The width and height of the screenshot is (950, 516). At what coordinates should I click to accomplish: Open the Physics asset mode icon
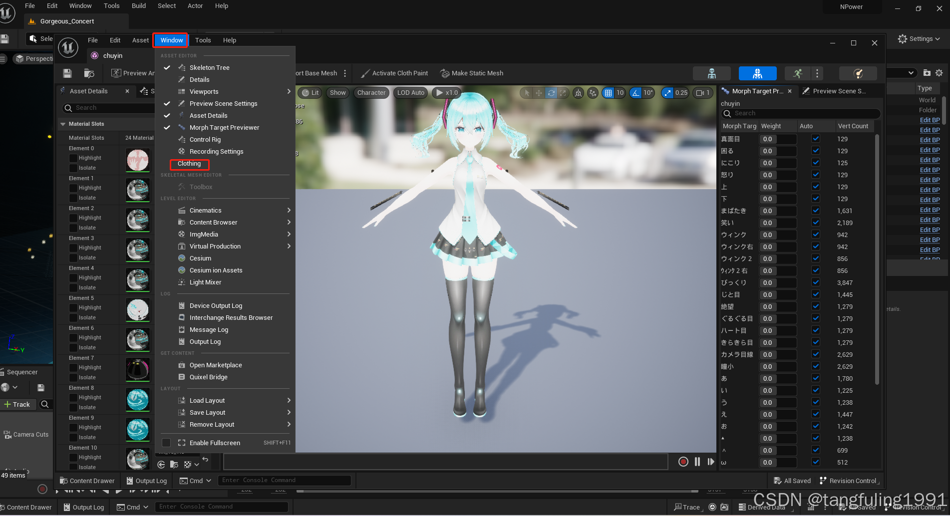click(858, 73)
